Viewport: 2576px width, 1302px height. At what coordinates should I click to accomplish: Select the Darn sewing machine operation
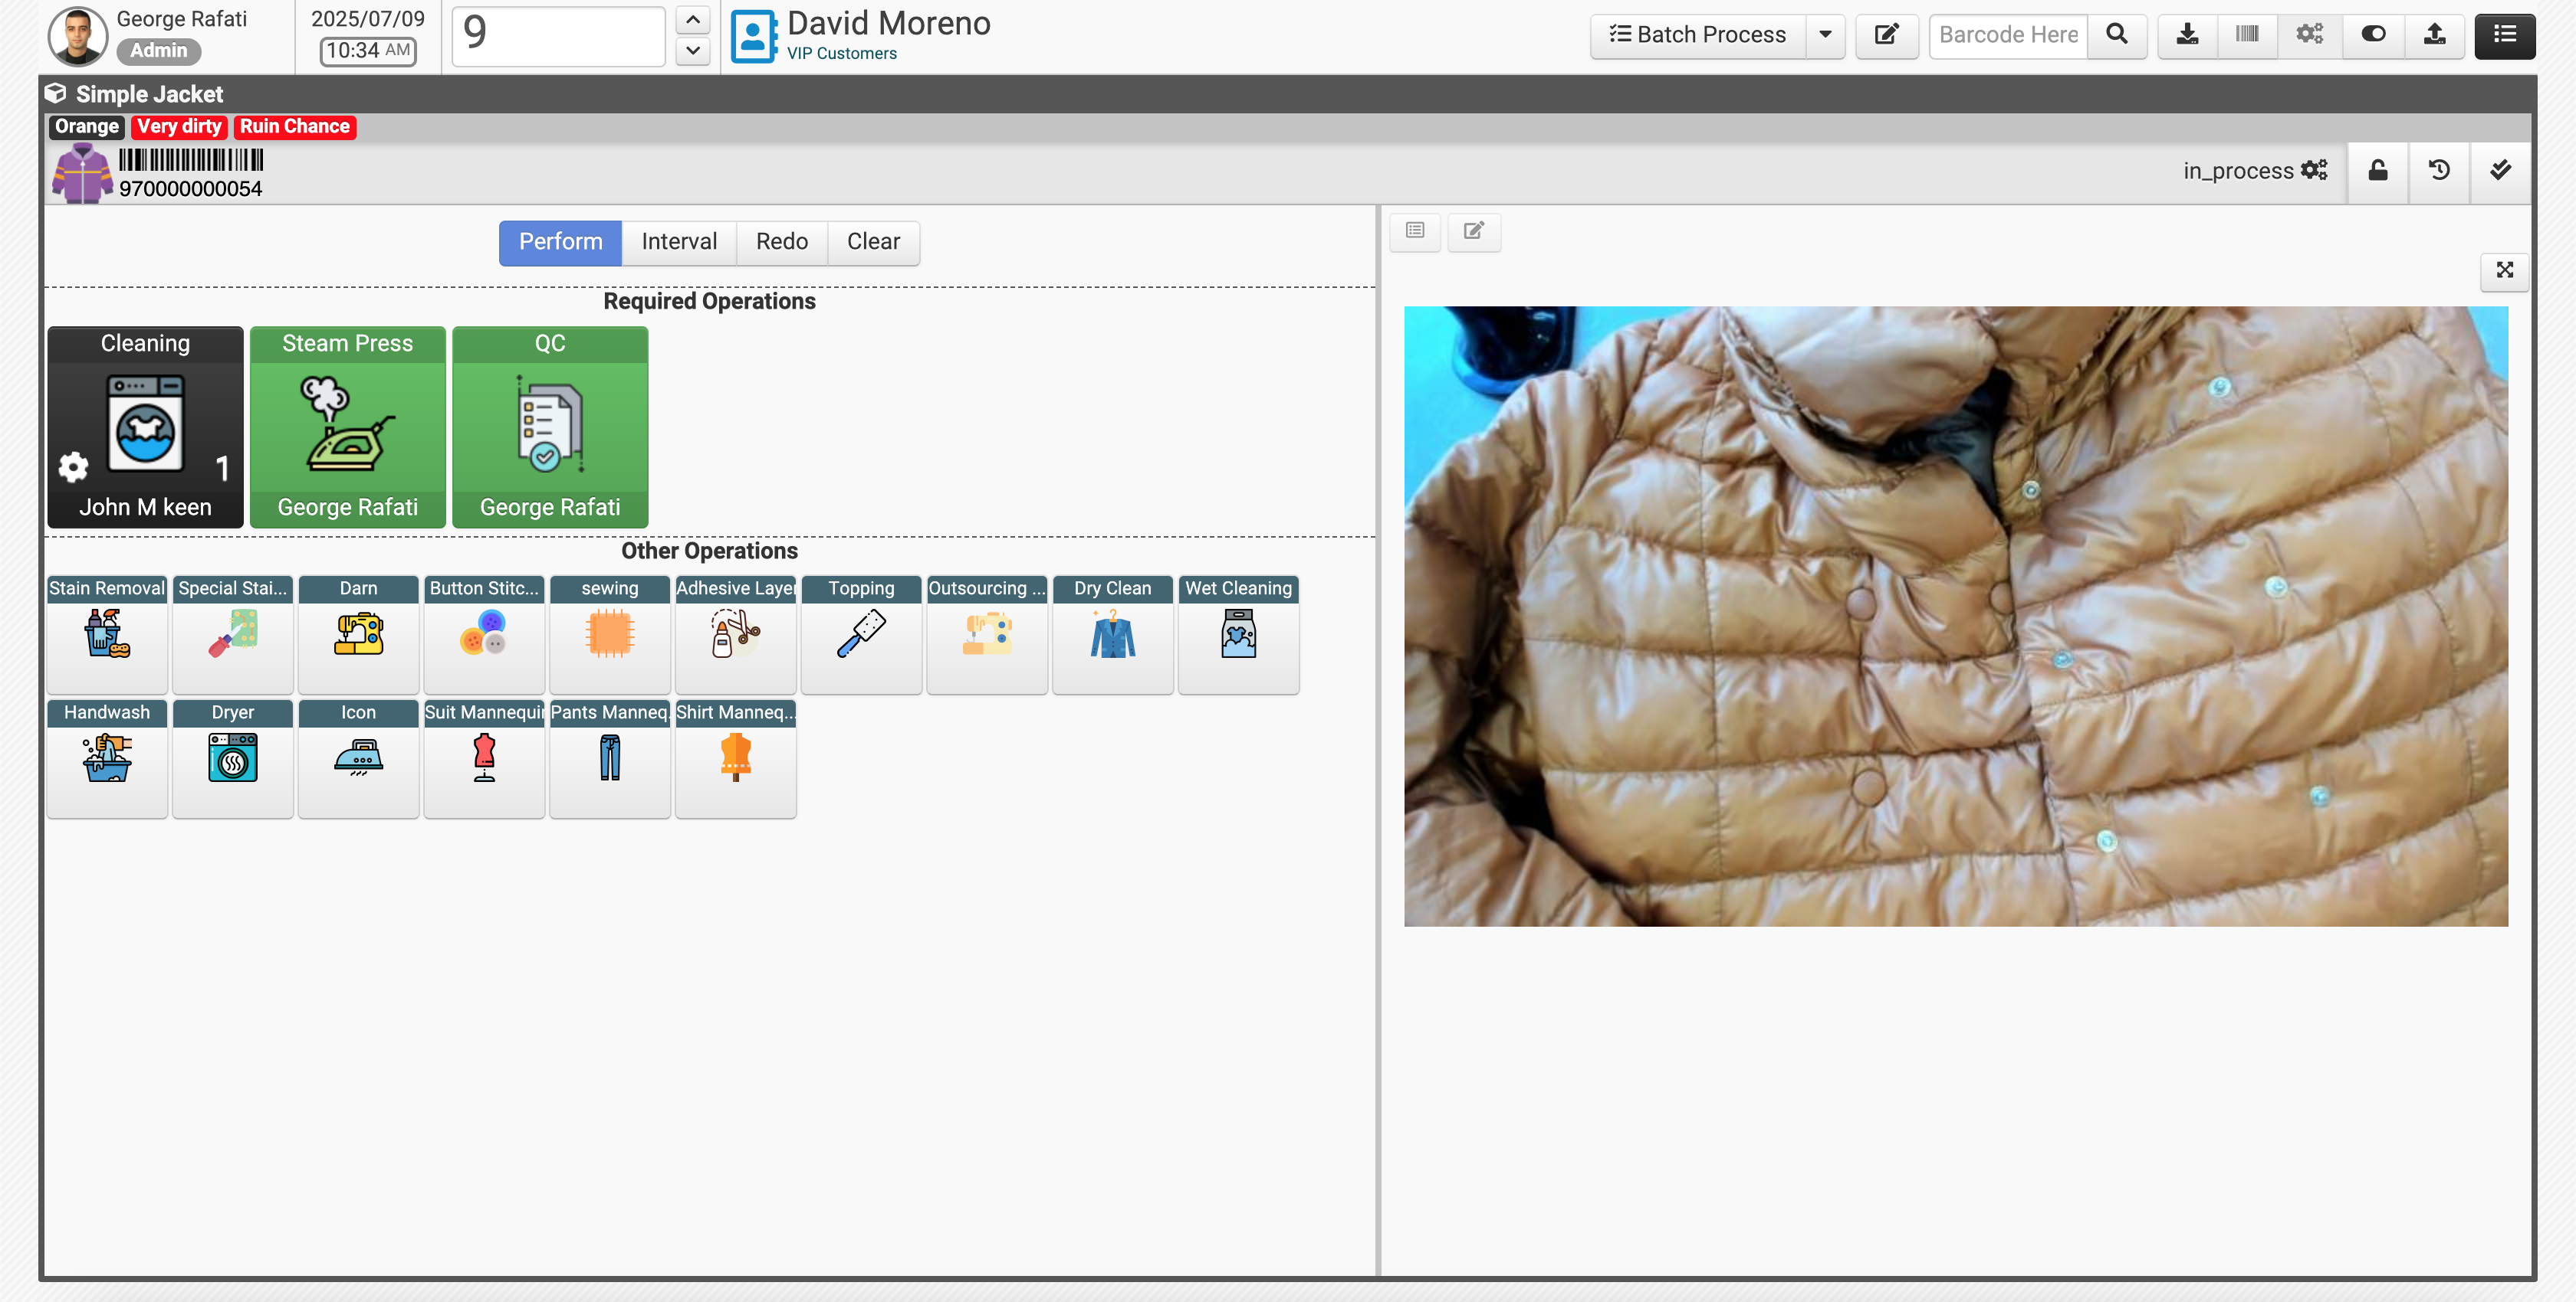coord(358,634)
